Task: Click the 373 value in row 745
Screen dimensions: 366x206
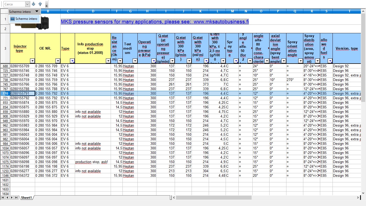Action: click(200, 84)
